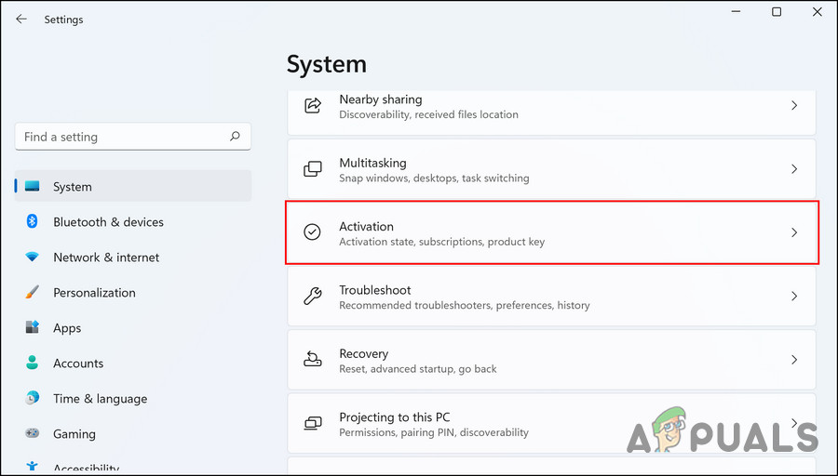838x476 pixels.
Task: Open Troubleshoot title text
Action: [374, 290]
